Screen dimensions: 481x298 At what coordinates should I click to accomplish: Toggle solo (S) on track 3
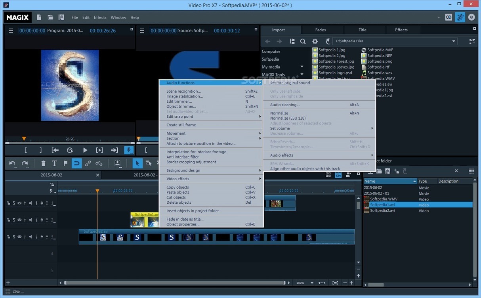click(14, 237)
